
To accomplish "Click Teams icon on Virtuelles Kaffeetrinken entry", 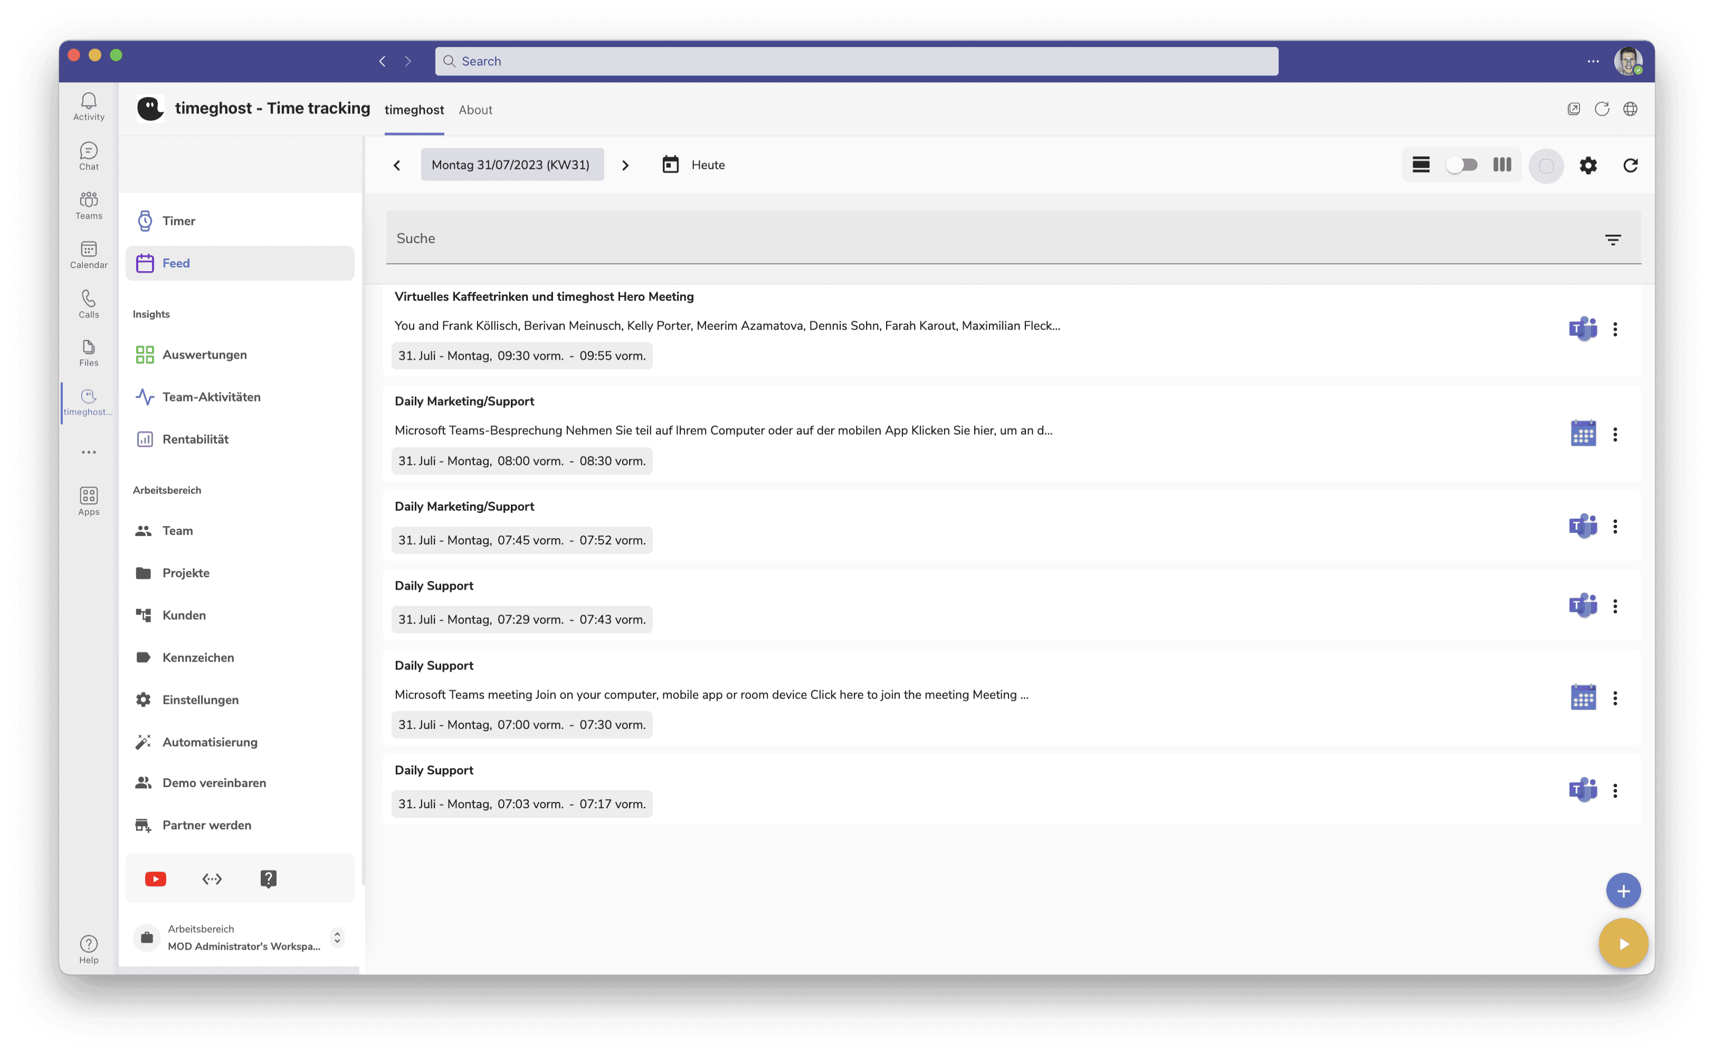I will pyautogui.click(x=1583, y=329).
